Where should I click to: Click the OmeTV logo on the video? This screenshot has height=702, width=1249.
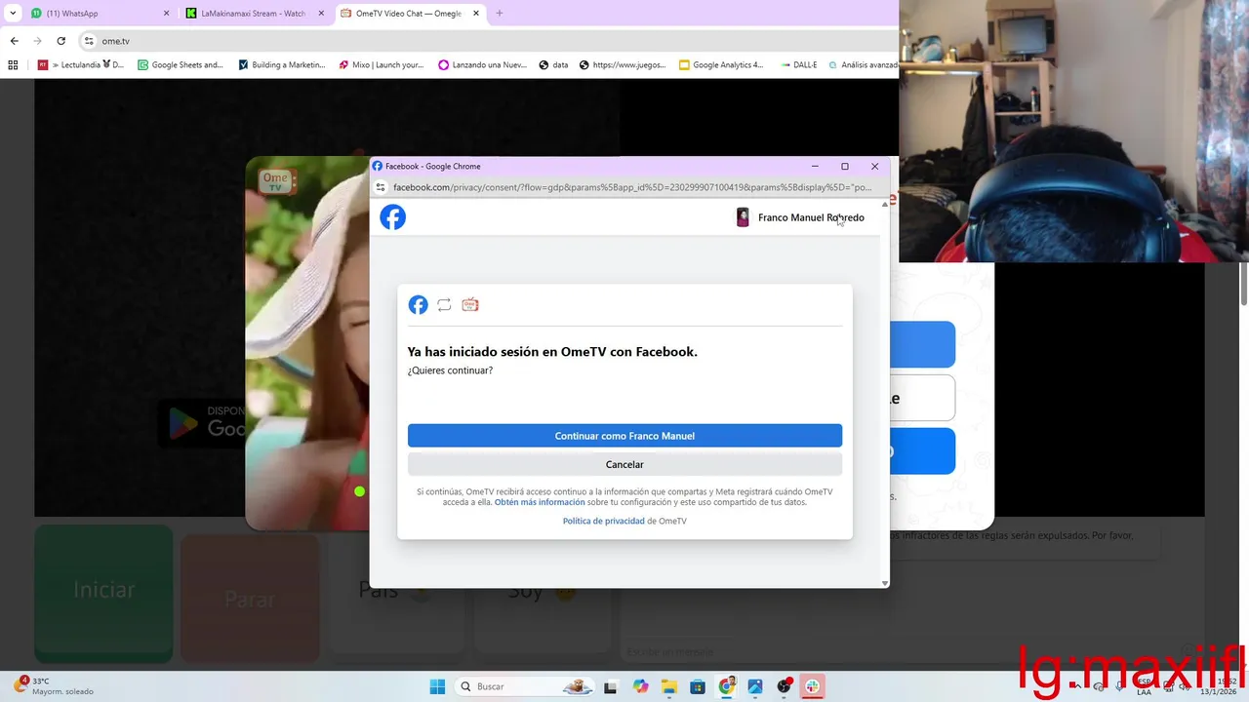point(276,182)
